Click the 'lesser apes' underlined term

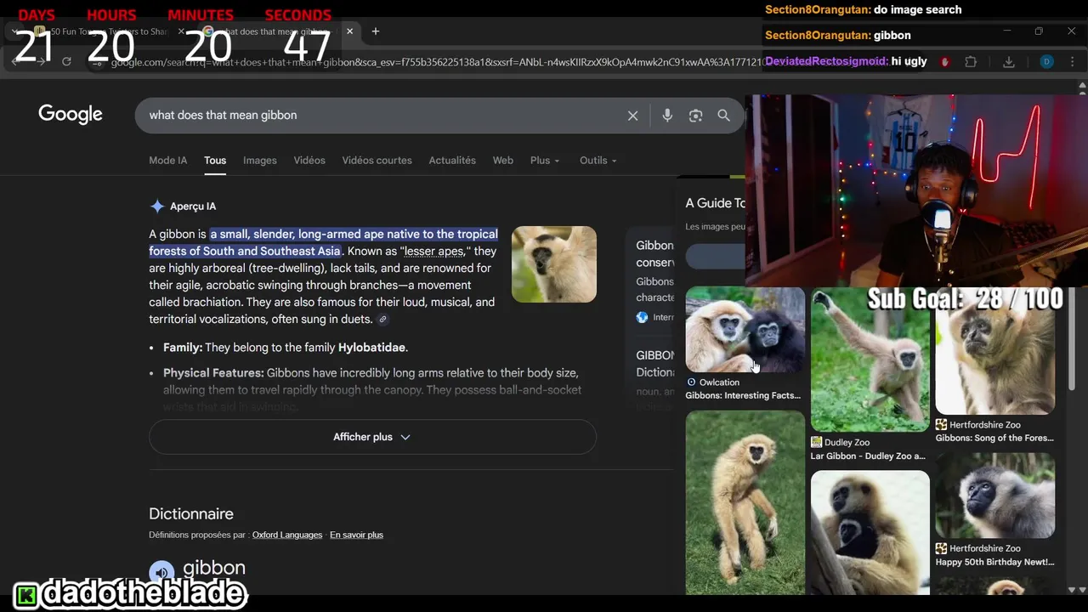[433, 252]
